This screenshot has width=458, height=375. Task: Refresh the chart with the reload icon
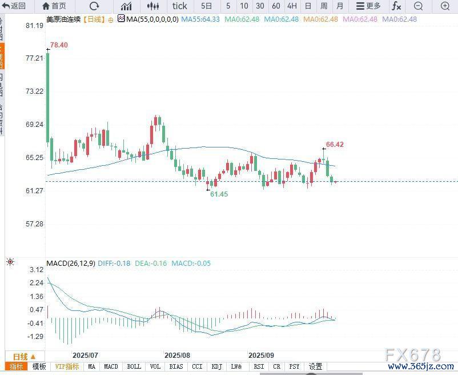94,6
